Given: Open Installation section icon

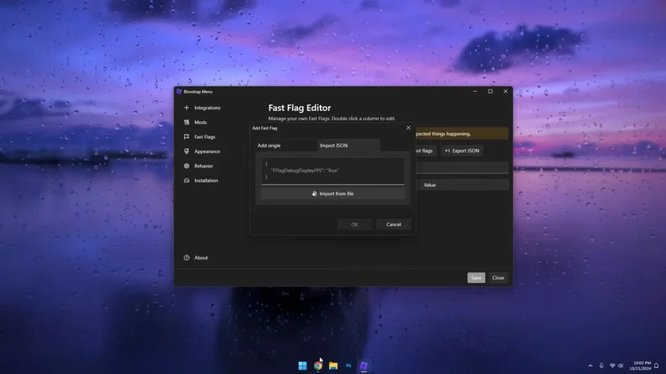Looking at the screenshot, I should pyautogui.click(x=187, y=181).
